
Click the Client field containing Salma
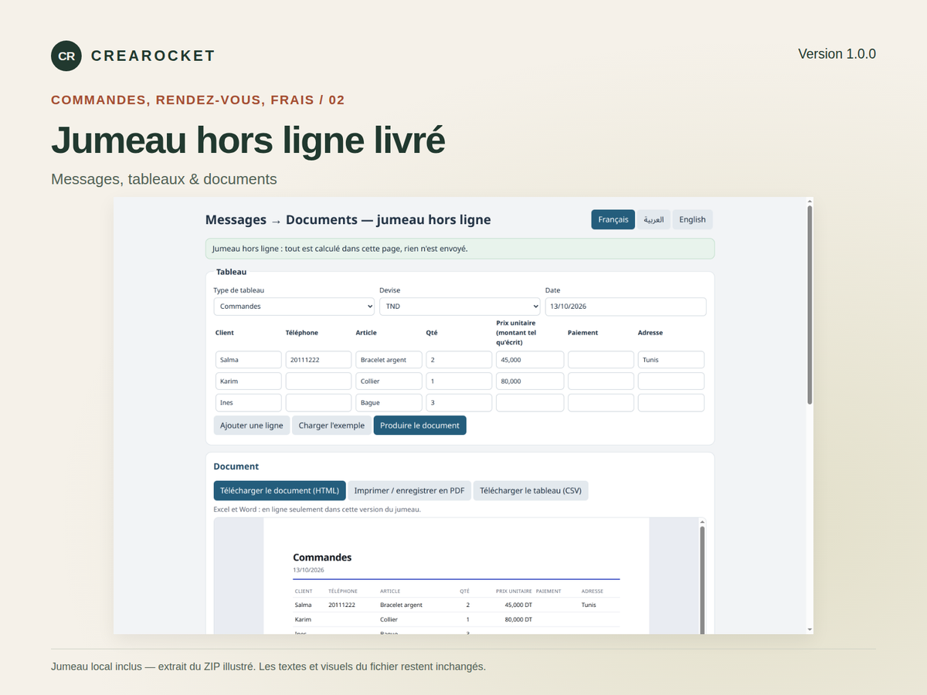tap(249, 360)
